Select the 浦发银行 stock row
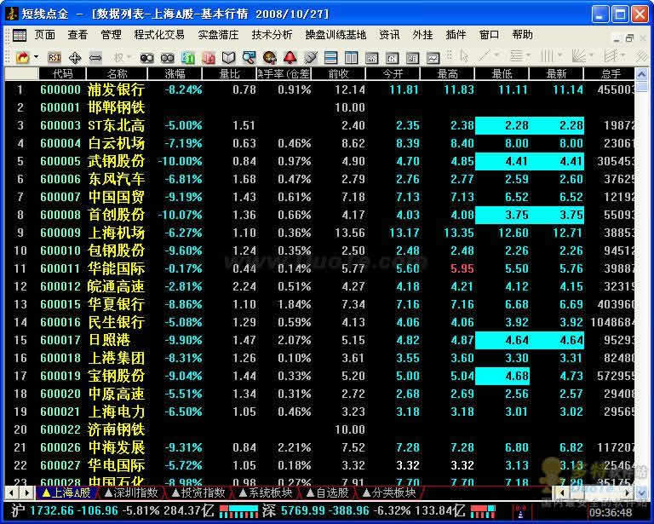The width and height of the screenshot is (654, 524). 319,89
